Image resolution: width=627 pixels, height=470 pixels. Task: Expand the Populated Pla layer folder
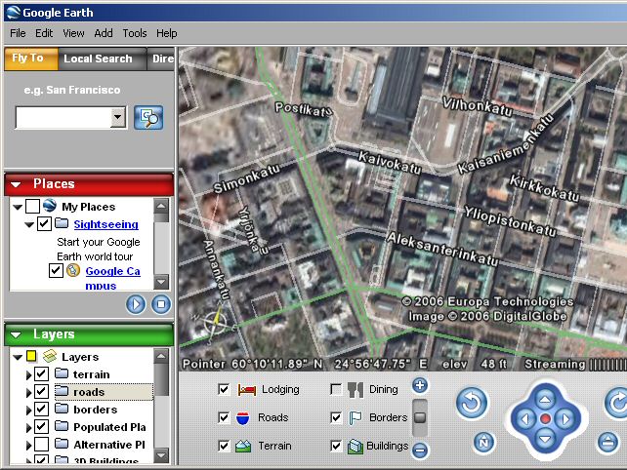click(x=28, y=428)
